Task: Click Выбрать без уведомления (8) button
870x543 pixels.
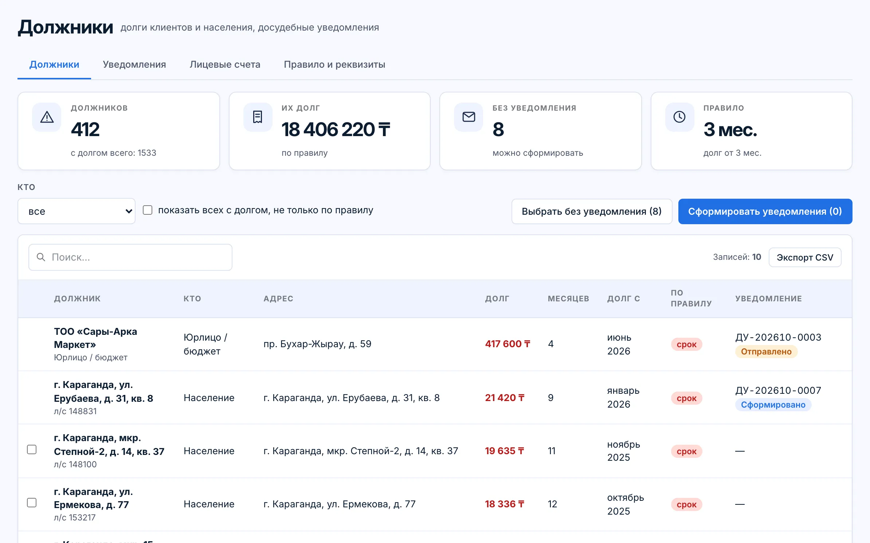Action: click(x=592, y=211)
